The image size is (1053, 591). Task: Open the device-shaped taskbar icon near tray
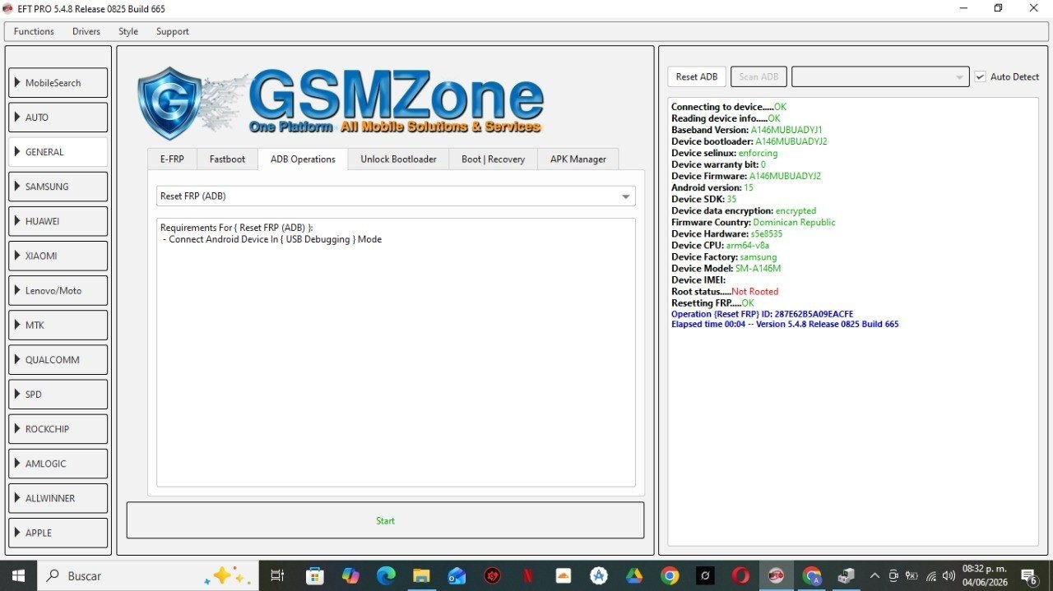[847, 575]
